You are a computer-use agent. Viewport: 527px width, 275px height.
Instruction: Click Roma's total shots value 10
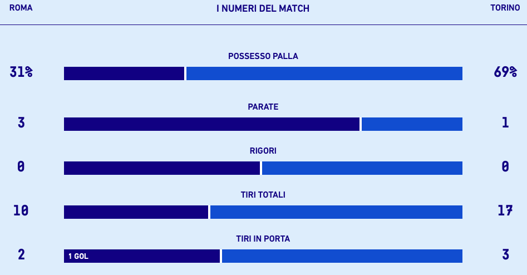pos(21,210)
